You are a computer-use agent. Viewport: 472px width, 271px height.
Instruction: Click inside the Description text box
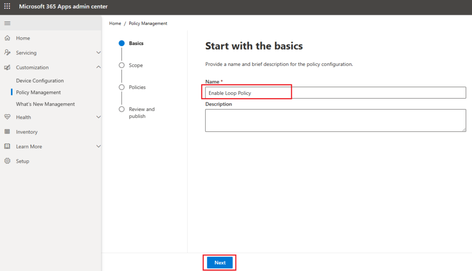click(335, 120)
